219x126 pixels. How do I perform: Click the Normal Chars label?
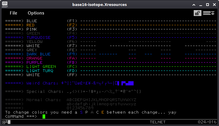click(x=44, y=100)
